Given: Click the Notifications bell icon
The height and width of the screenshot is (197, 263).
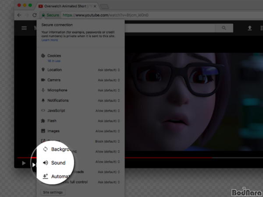Looking at the screenshot, I should click(43, 100).
